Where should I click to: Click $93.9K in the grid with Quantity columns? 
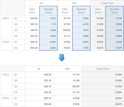65,30
